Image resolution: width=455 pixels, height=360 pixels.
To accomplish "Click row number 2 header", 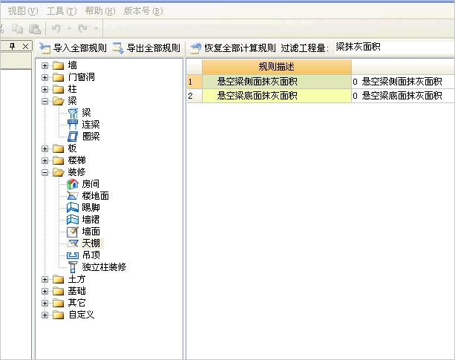I will 194,96.
